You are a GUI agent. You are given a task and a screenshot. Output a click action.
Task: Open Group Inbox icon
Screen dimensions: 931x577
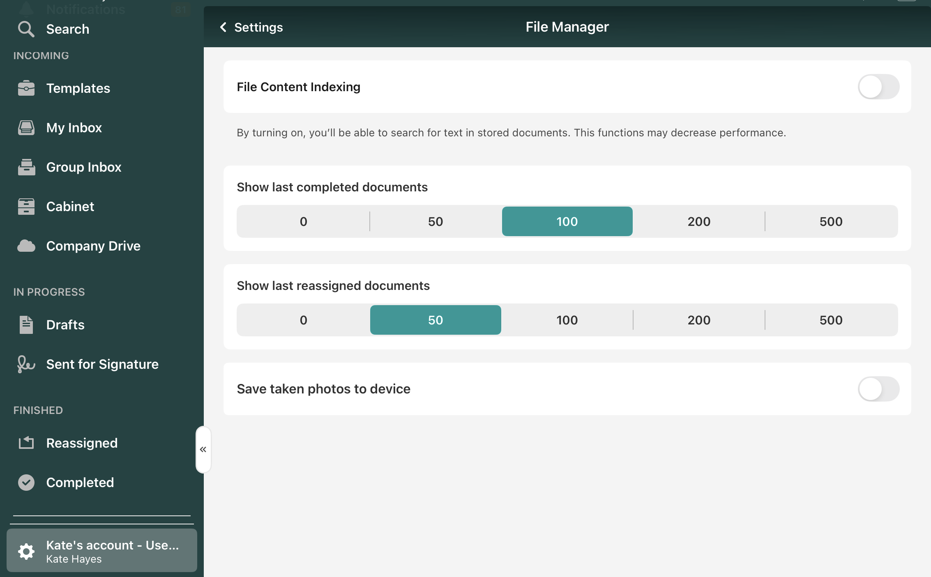pos(26,167)
